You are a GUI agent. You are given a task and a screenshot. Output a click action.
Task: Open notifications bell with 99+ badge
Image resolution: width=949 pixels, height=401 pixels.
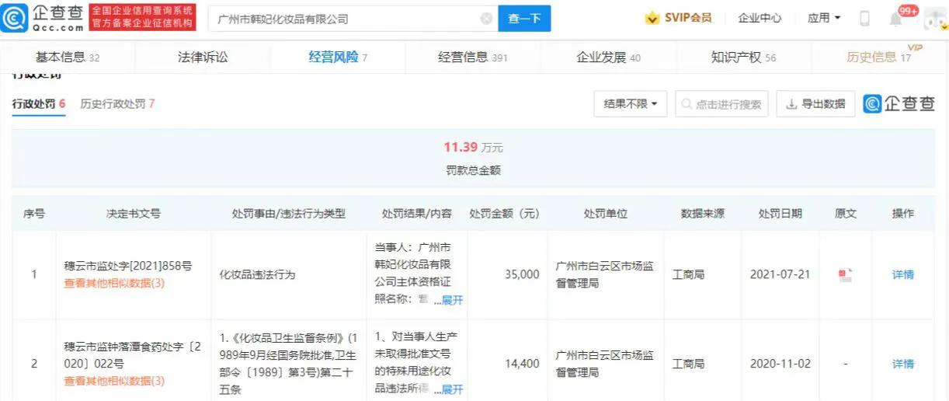895,19
